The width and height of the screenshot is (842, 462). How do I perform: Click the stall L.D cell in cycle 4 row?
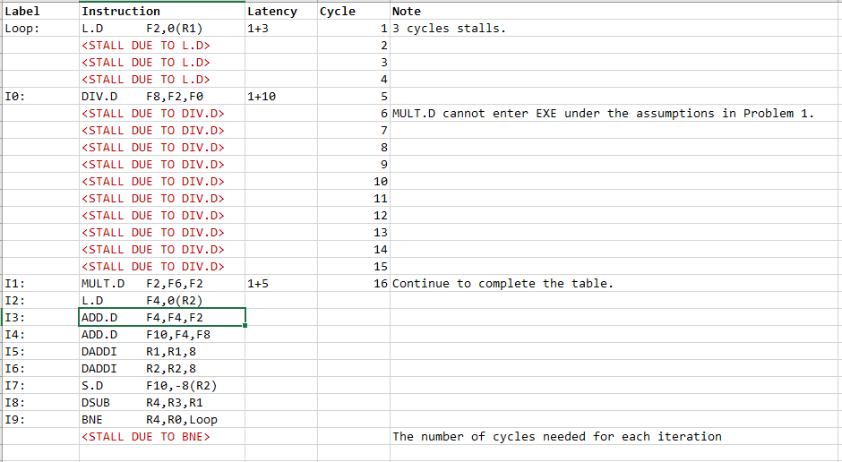pyautogui.click(x=162, y=80)
